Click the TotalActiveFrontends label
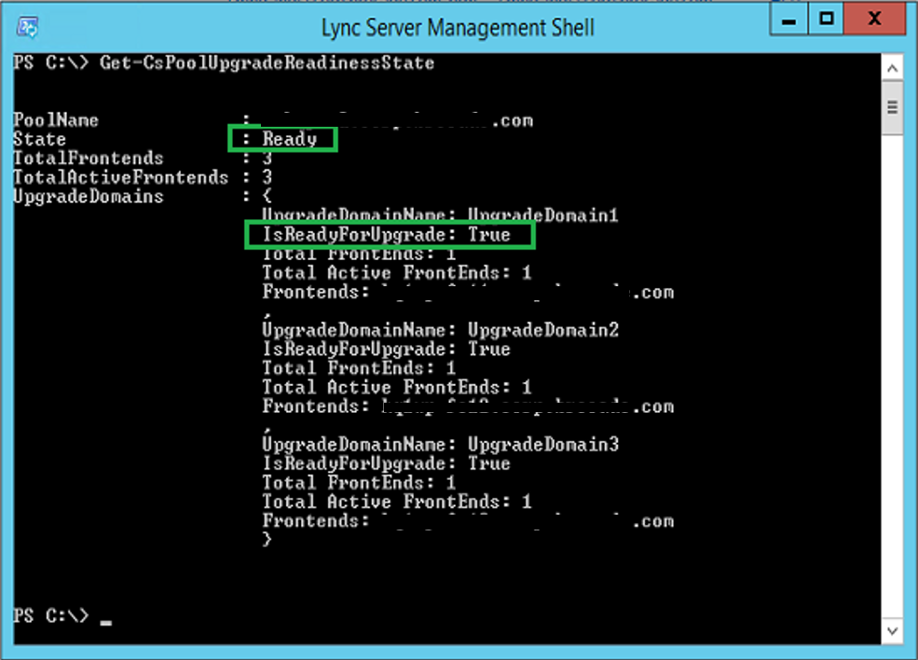Screen dimensions: 918x660 (x=120, y=177)
